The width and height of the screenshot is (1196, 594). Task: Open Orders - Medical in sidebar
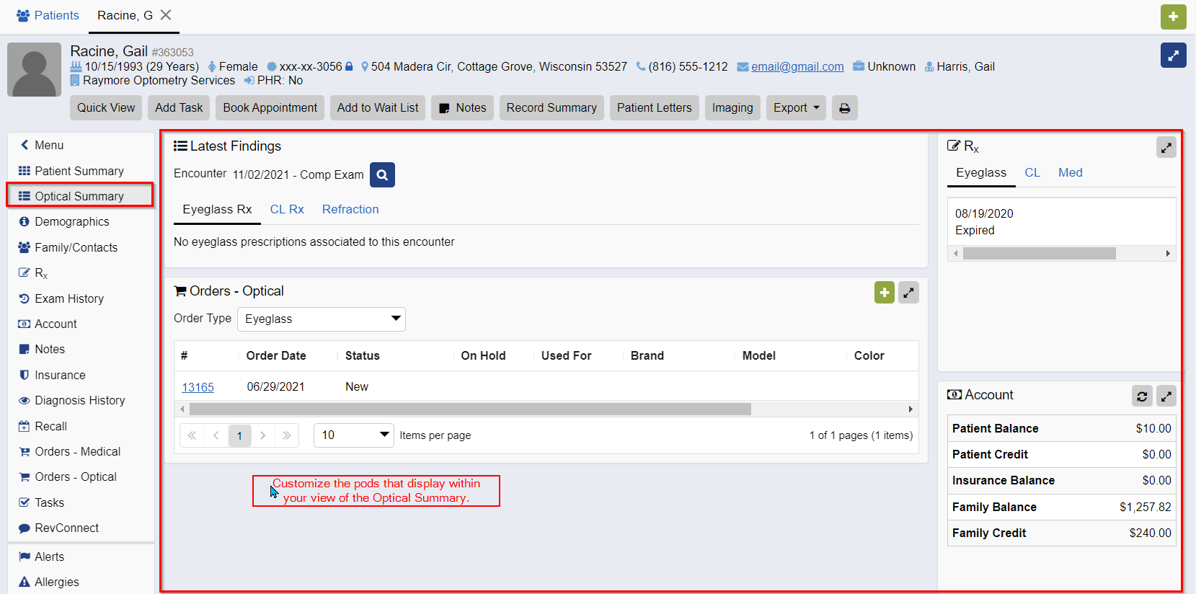(x=81, y=451)
